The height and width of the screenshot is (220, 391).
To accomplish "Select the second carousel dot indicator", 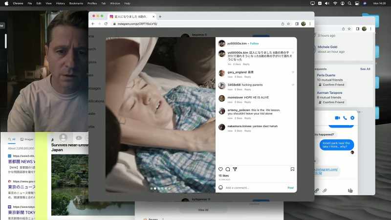I will [x=155, y=189].
